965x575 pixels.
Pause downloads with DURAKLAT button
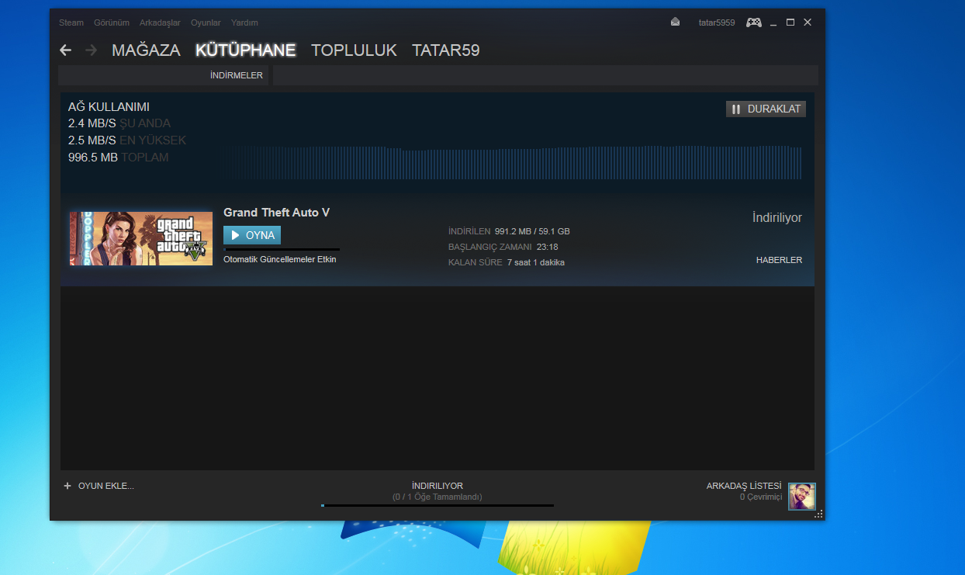click(766, 109)
